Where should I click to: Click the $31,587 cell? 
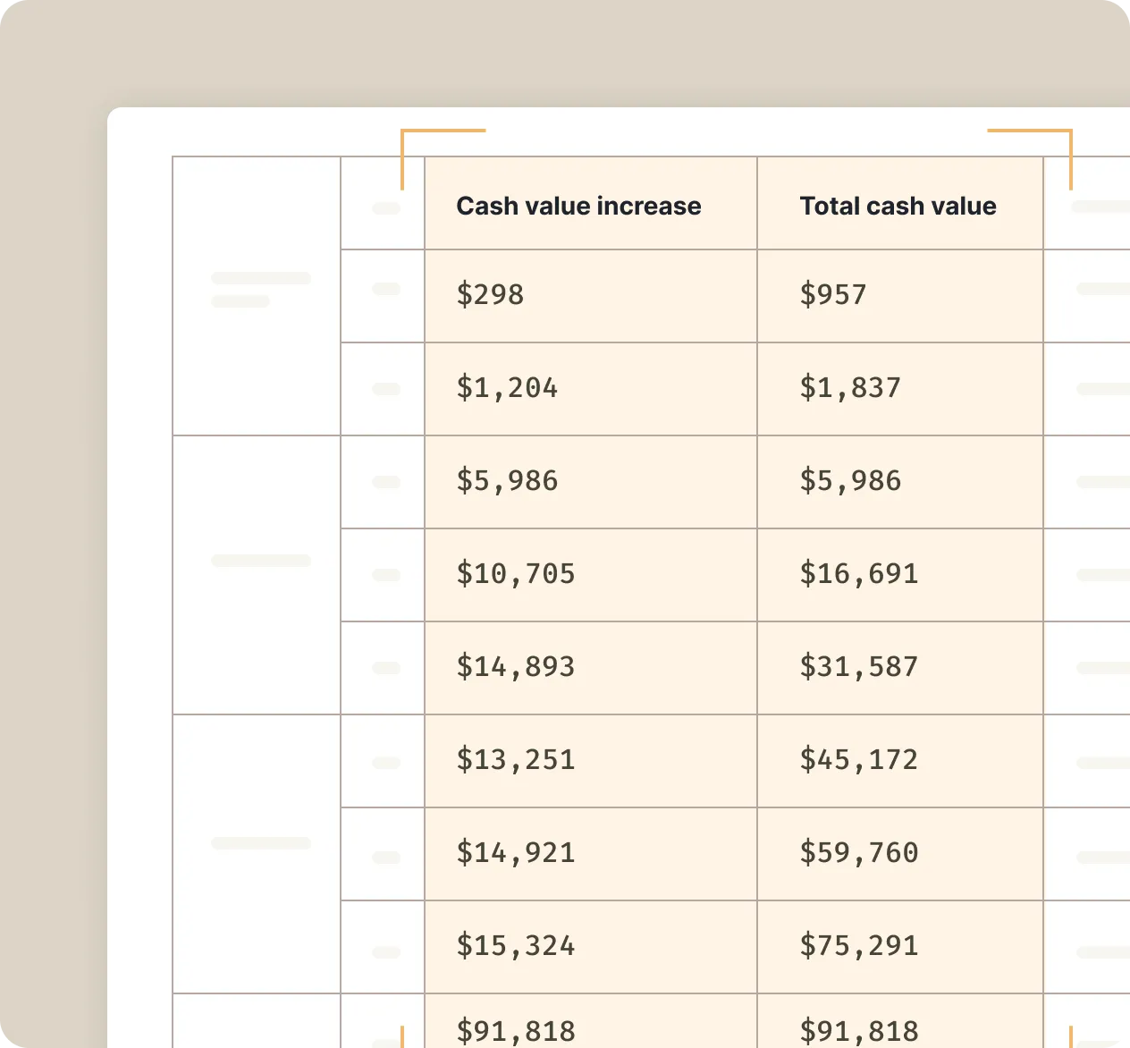point(859,666)
